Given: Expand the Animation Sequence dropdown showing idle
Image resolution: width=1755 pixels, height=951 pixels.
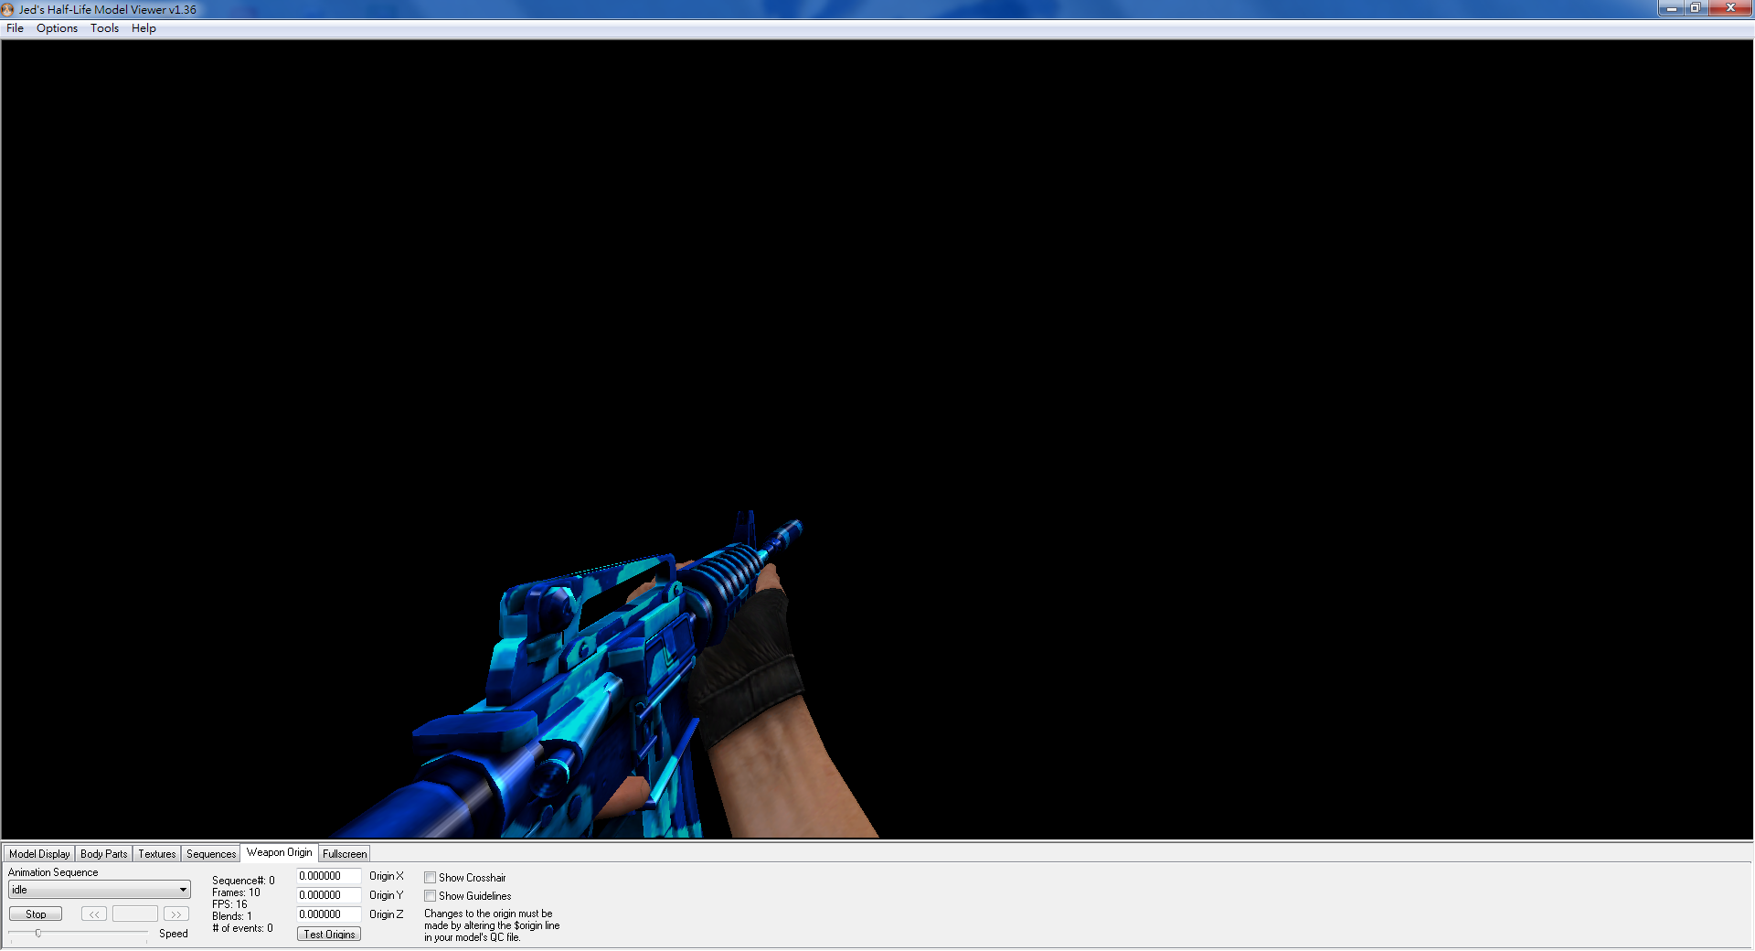Looking at the screenshot, I should pyautogui.click(x=99, y=890).
